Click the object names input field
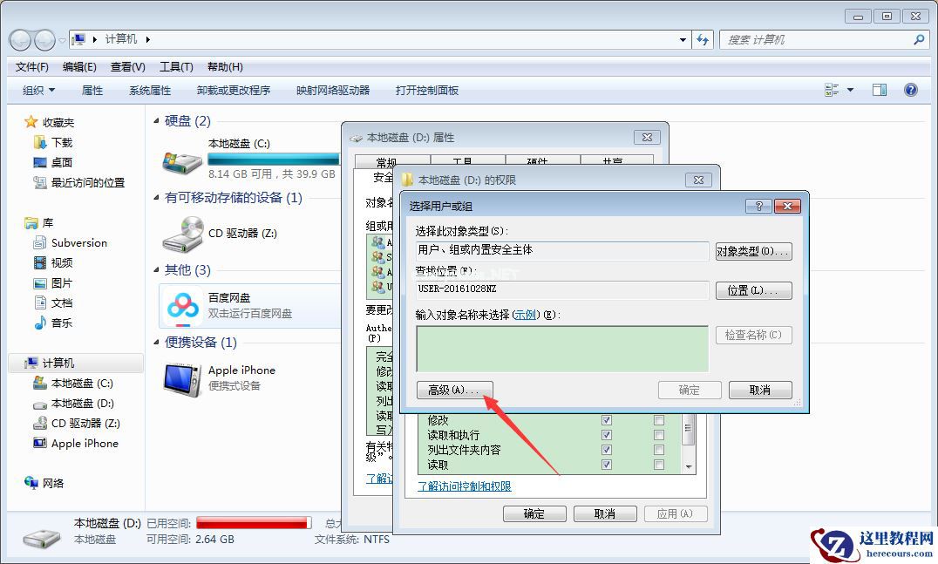This screenshot has height=564, width=938. (x=561, y=349)
